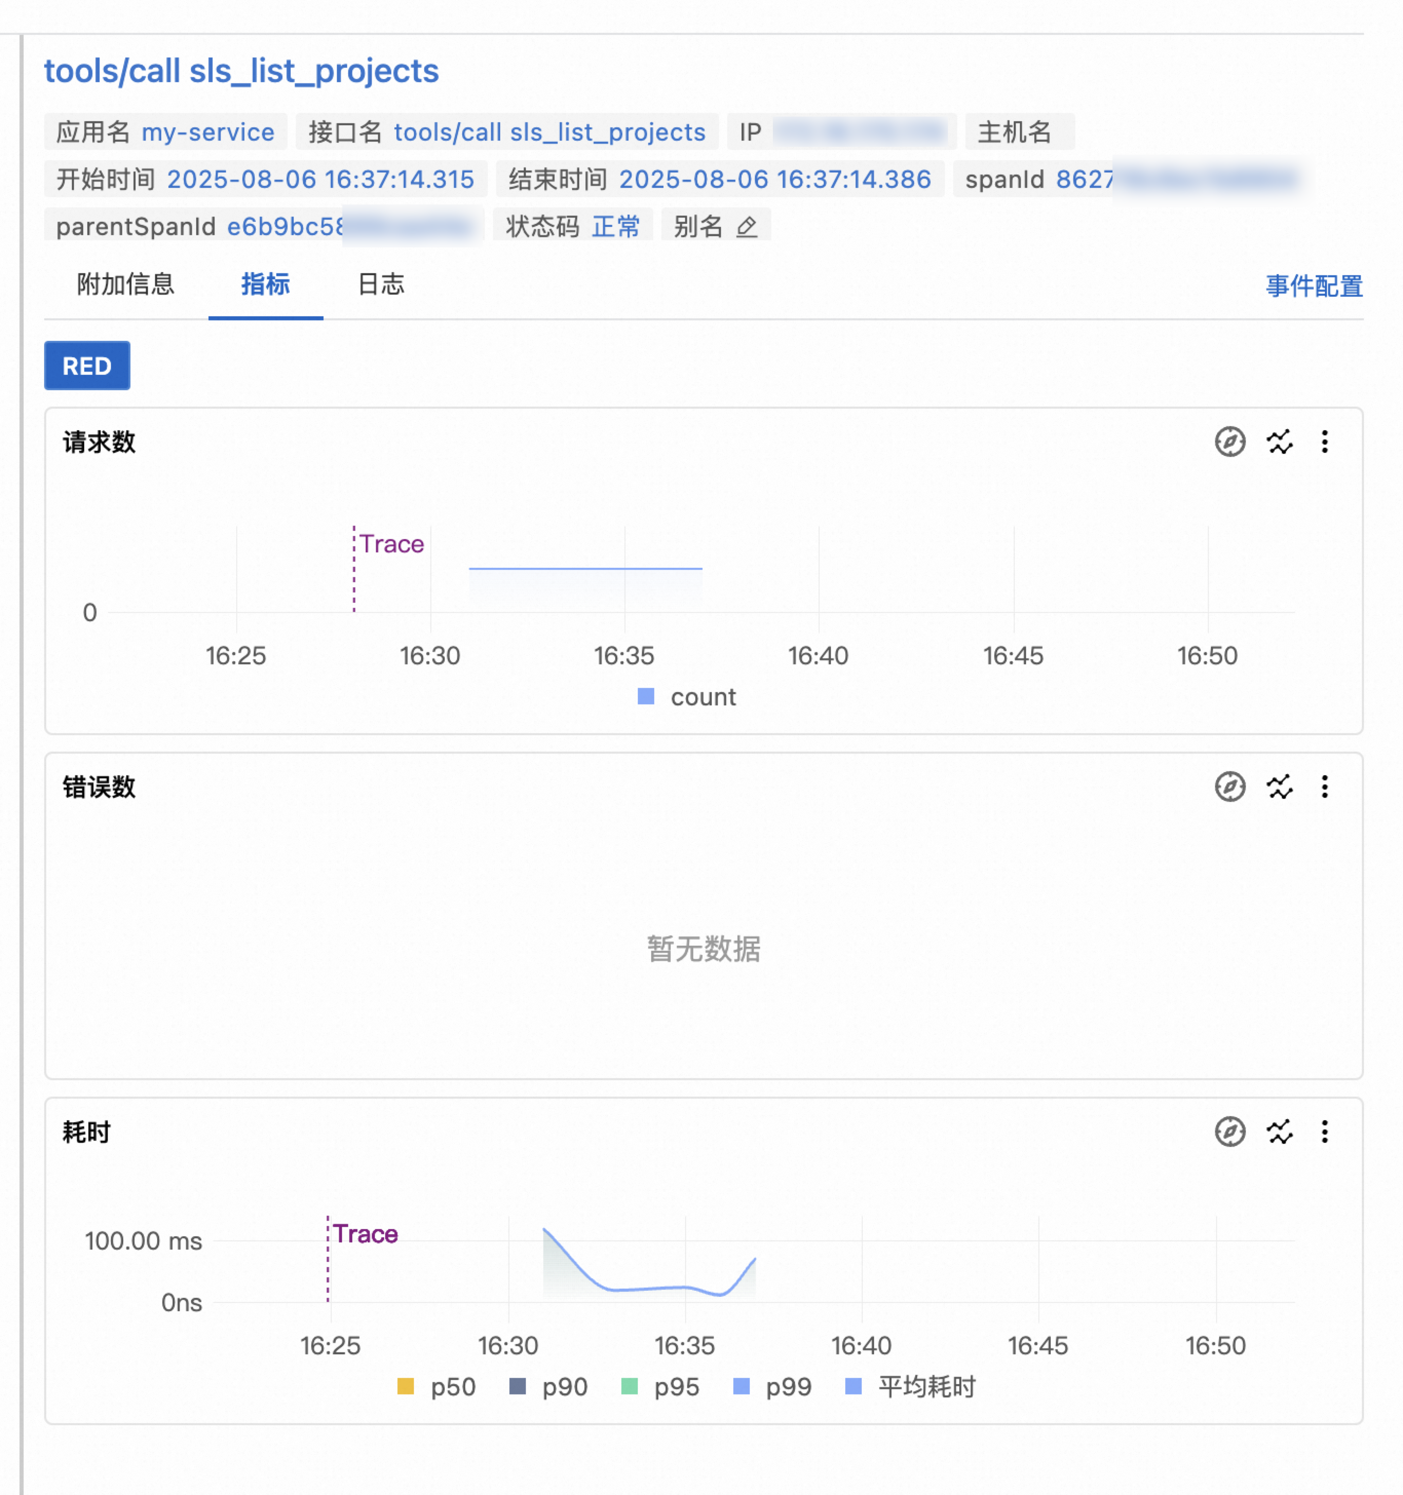This screenshot has height=1495, width=1403.
Task: Open explore icon in 请求数 panel
Action: (x=1230, y=442)
